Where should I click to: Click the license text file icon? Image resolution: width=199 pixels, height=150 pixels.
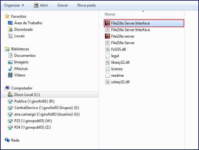click(x=107, y=69)
